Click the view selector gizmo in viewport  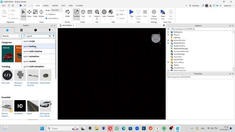156,38
